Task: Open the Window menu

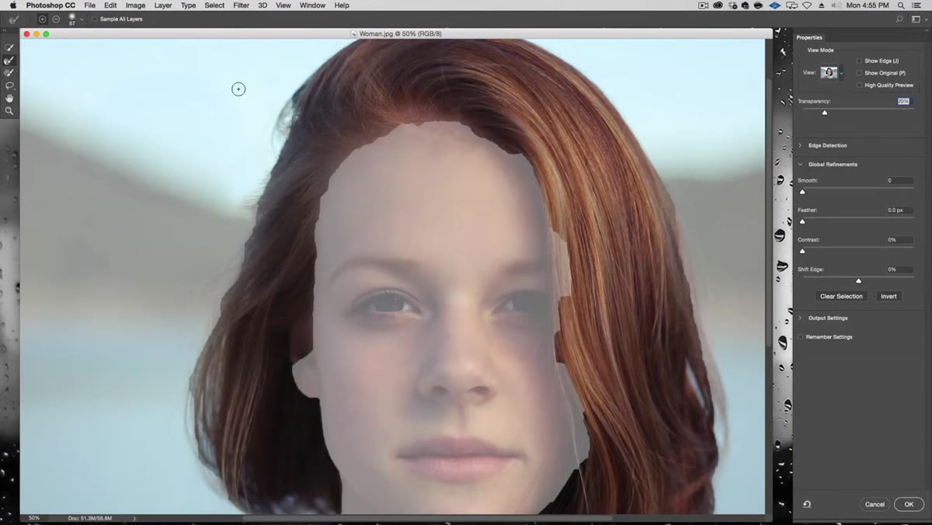Action: (312, 5)
